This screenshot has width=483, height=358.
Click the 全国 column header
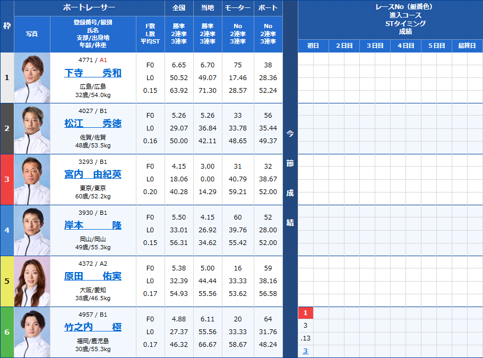click(x=179, y=8)
